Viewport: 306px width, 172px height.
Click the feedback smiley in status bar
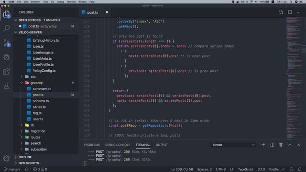291,169
